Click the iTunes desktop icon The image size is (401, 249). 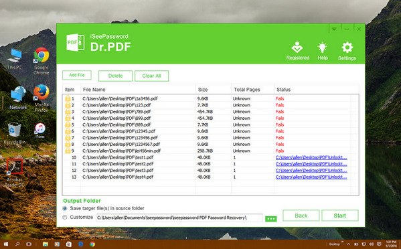(x=40, y=131)
